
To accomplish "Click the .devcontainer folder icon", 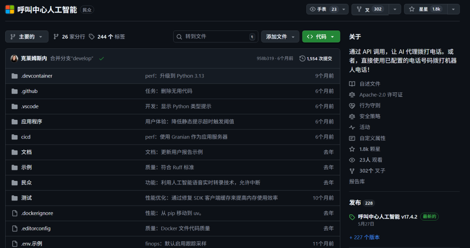I will point(14,76).
